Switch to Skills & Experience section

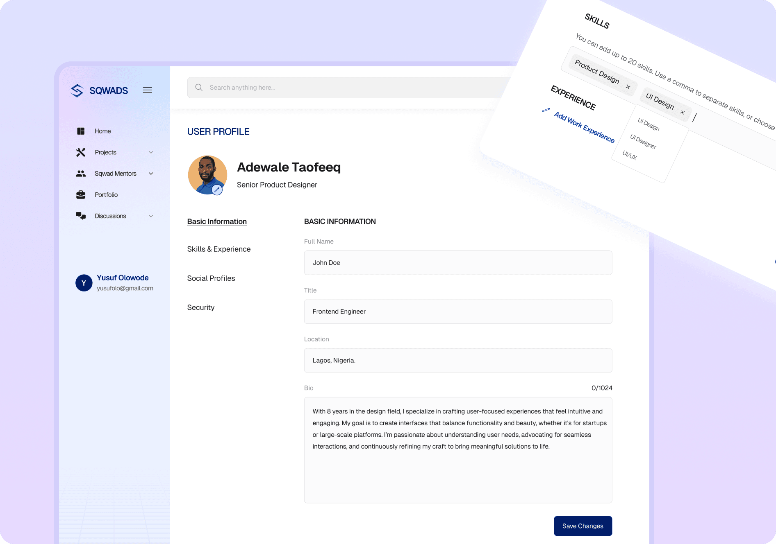click(219, 249)
